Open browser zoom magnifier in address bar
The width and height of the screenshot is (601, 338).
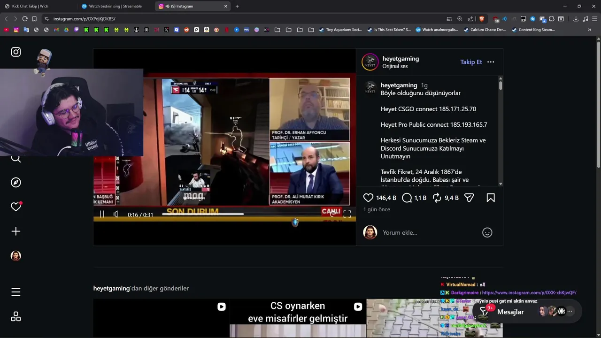coord(460,19)
